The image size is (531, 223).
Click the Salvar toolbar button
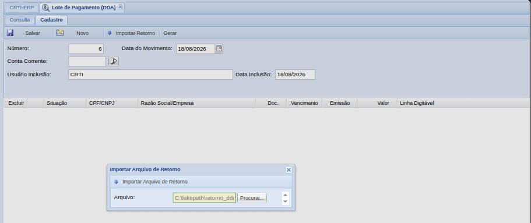(33, 33)
